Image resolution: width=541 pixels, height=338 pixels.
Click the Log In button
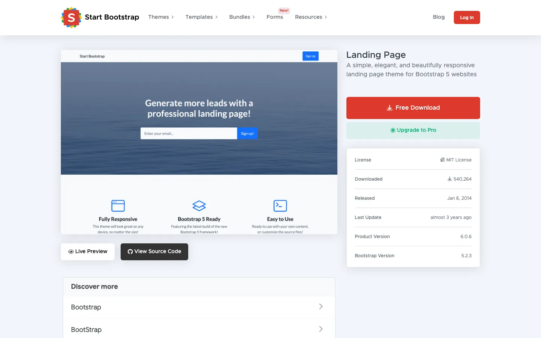[467, 18]
